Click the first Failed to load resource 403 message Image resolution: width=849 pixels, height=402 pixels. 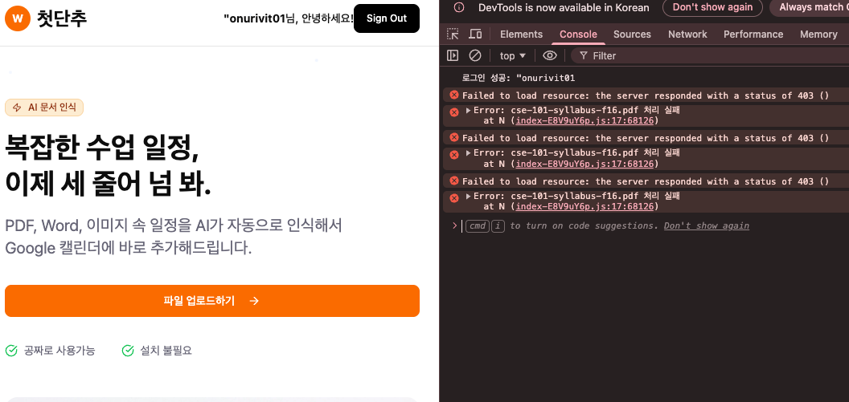pyautogui.click(x=646, y=95)
